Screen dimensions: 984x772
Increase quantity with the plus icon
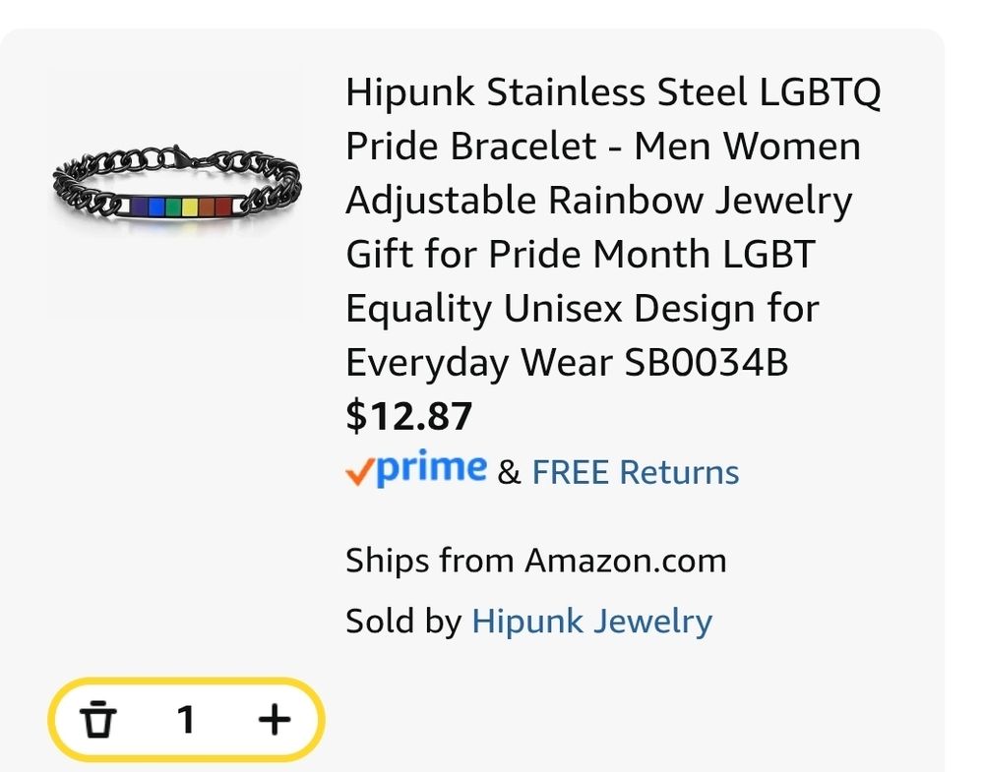click(275, 719)
